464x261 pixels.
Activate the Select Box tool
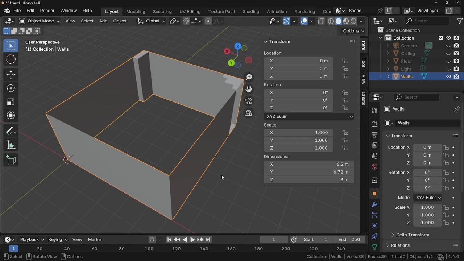[11, 46]
